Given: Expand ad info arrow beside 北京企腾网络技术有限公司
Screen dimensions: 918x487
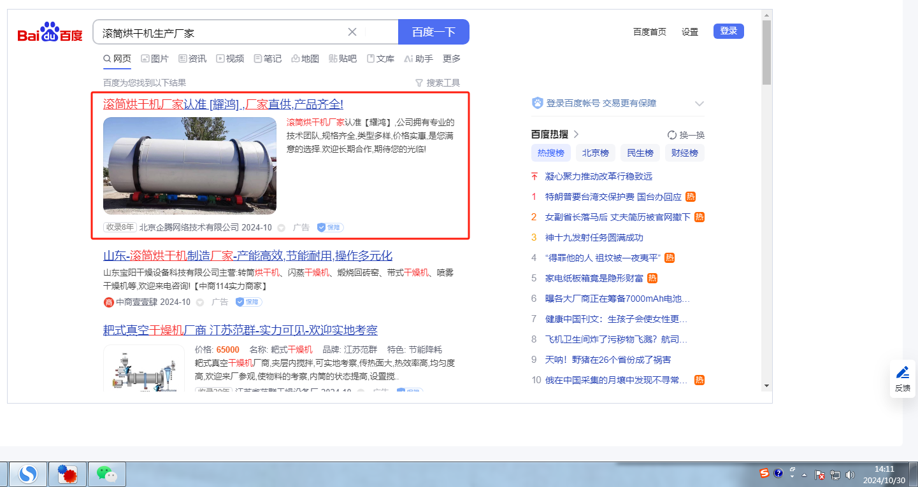Looking at the screenshot, I should [281, 228].
